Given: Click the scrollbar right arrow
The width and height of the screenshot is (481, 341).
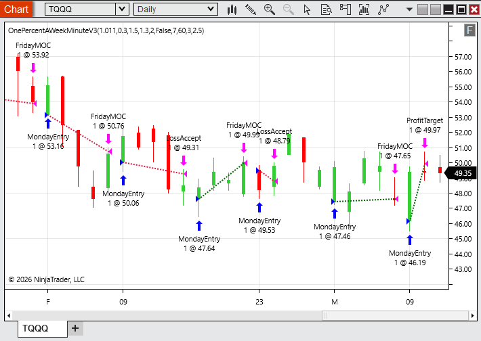Looking at the screenshot, I should click(472, 315).
